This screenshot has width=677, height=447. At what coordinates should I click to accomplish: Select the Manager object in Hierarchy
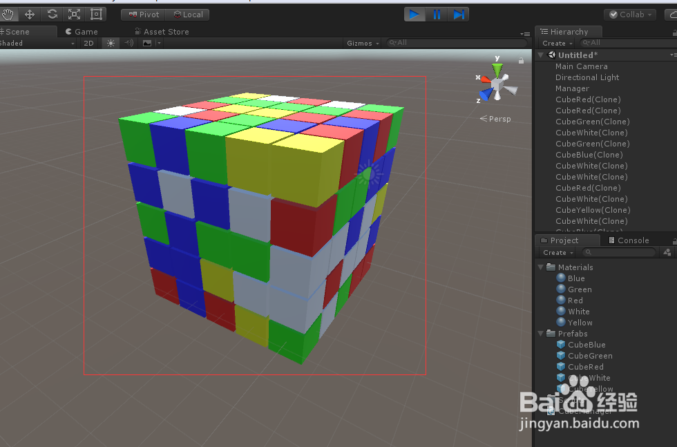coord(572,88)
